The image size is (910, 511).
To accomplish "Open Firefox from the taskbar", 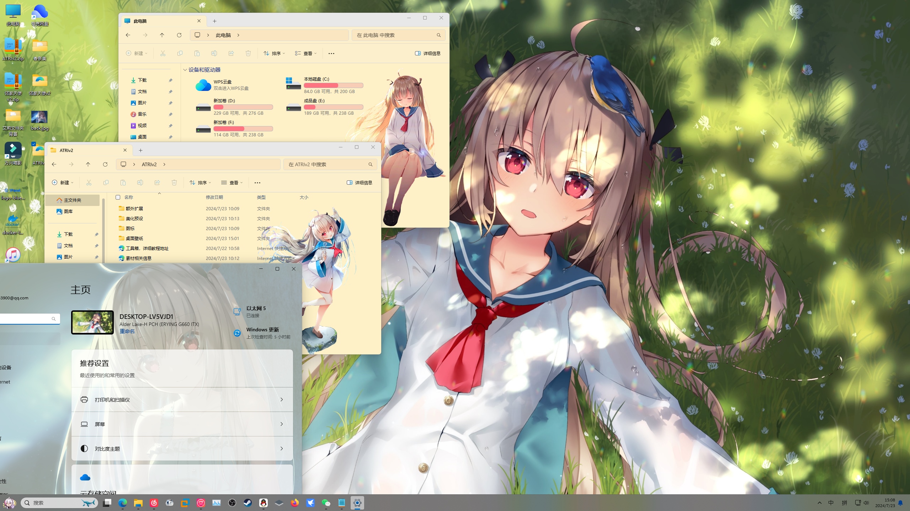I will (x=295, y=503).
